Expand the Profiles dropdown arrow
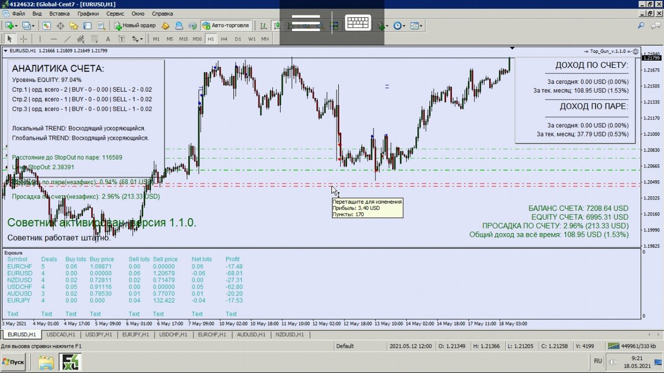The image size is (664, 373). pos(34,25)
